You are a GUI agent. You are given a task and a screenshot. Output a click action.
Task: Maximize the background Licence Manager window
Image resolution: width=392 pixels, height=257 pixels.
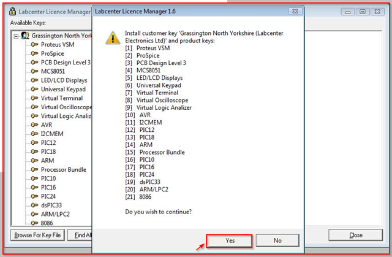[363, 12]
